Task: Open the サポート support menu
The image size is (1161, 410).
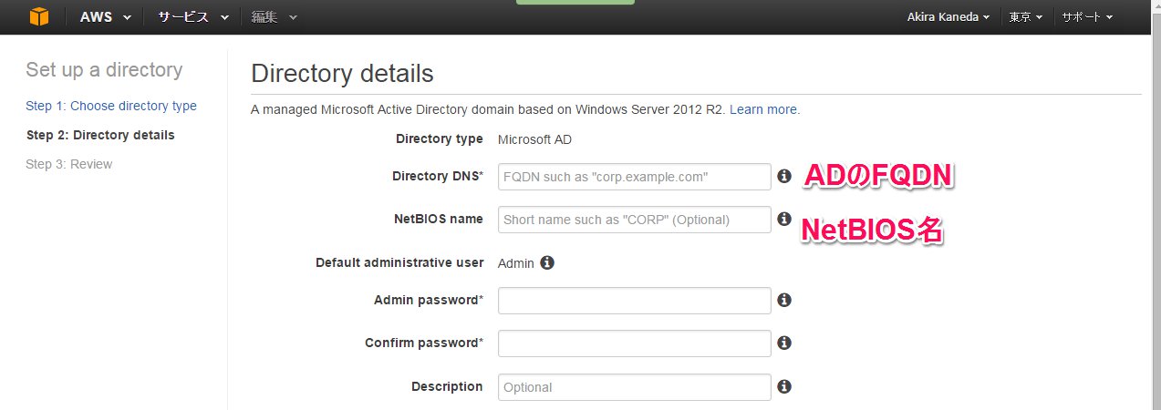Action: 1086,17
